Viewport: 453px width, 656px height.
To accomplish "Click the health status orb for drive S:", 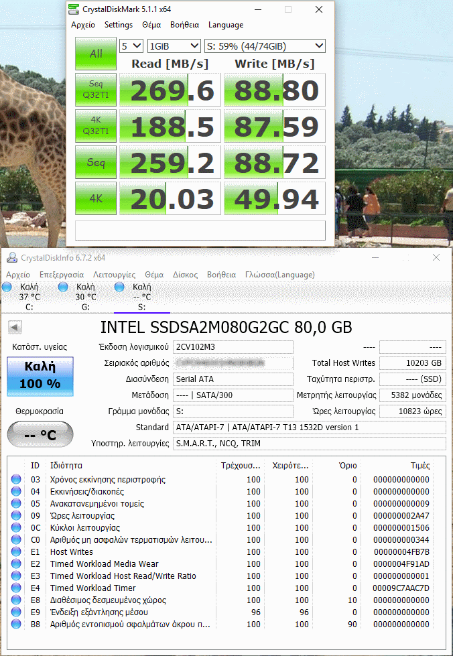I will [x=119, y=287].
